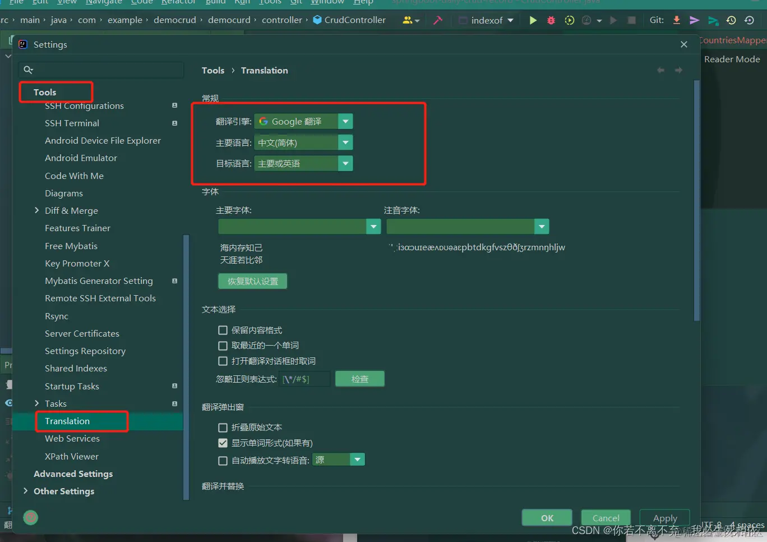The width and height of the screenshot is (767, 542).
Task: Click the profiler gauge icon
Action: (587, 20)
